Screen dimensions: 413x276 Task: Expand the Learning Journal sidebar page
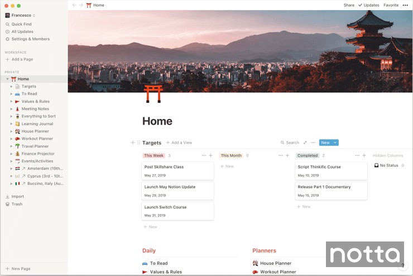(11, 124)
